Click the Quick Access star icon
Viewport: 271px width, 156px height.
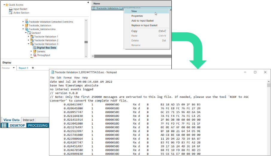[x=6, y=5]
